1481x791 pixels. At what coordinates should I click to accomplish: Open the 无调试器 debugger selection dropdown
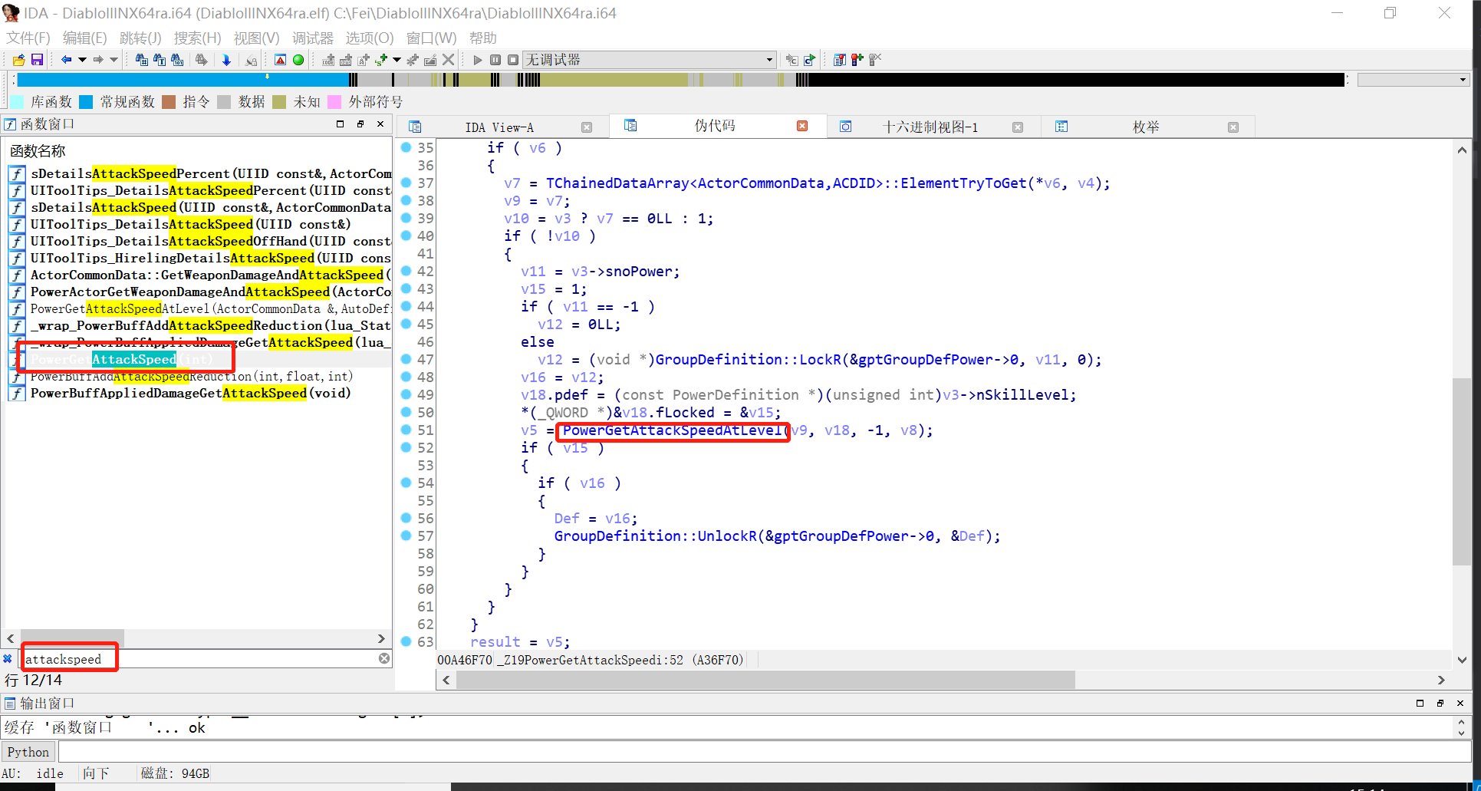pos(650,60)
